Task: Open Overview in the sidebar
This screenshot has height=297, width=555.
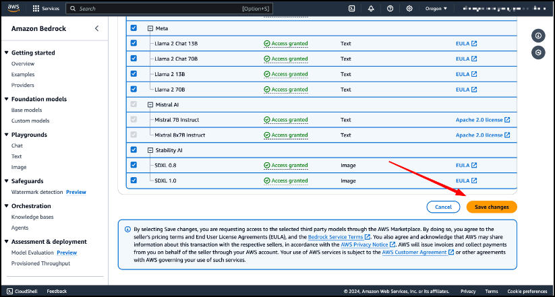Action: coord(23,63)
